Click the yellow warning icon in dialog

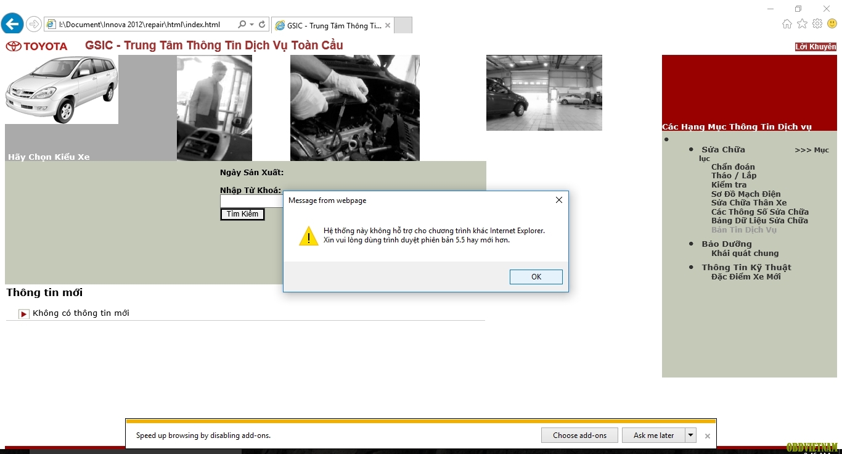pos(308,236)
